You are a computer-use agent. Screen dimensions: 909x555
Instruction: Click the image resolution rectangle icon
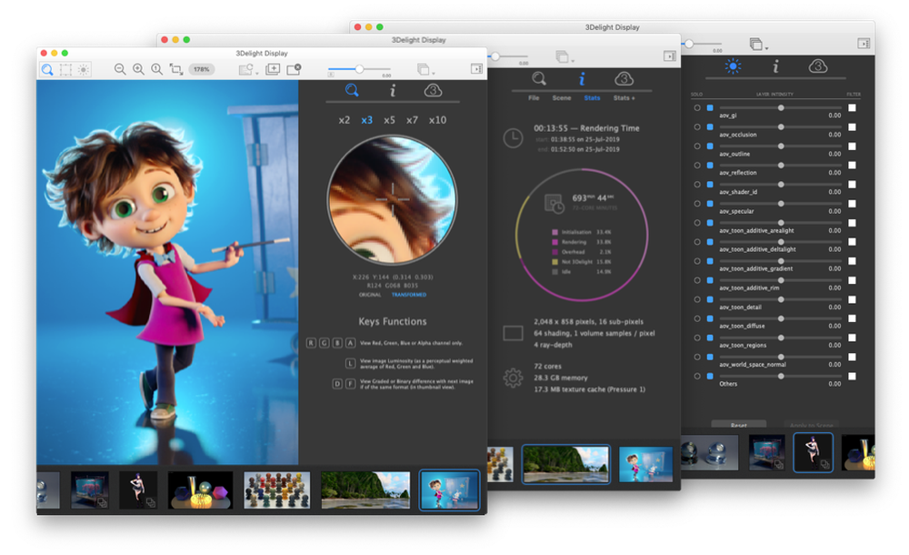pyautogui.click(x=513, y=333)
